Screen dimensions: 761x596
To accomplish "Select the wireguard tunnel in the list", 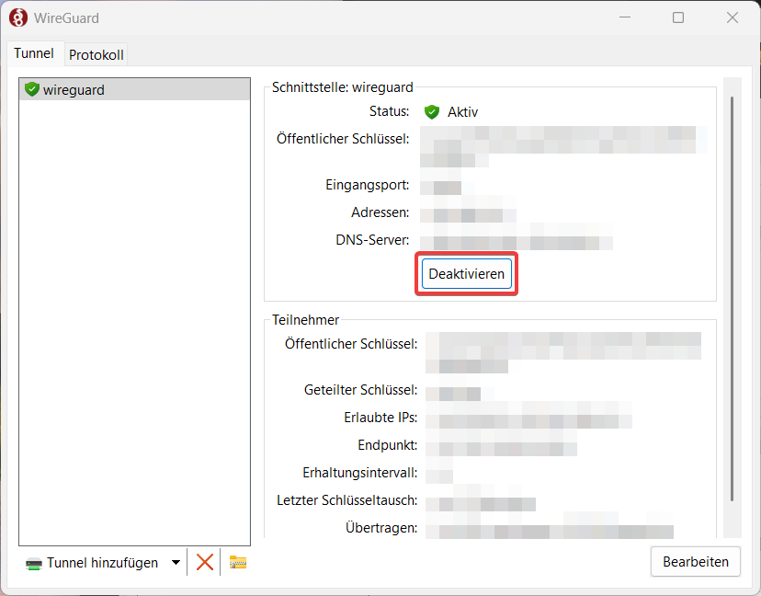I will tap(135, 90).
